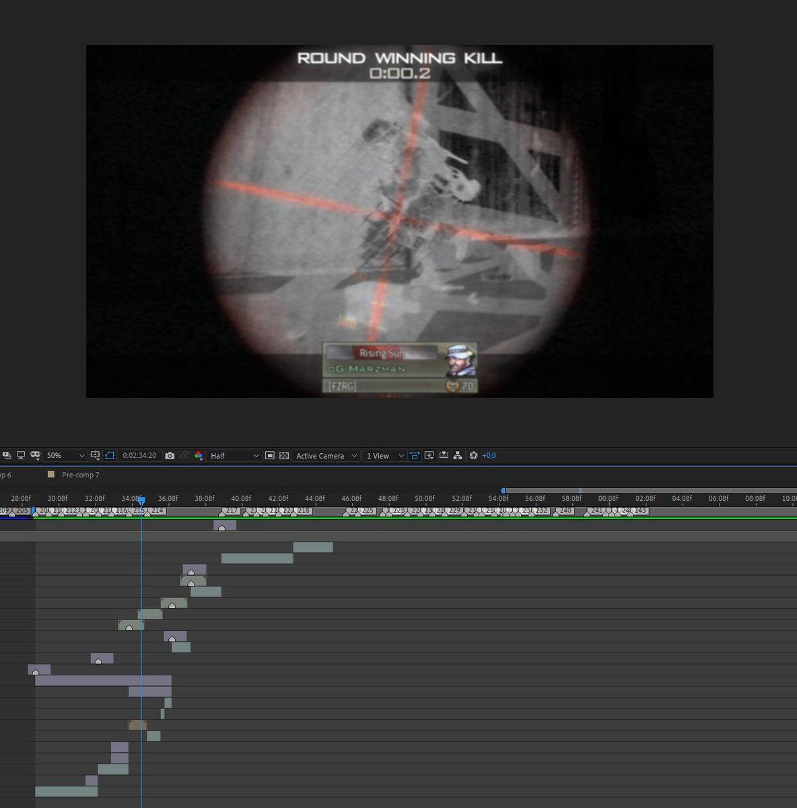Select the wide layer bar under 40:08f
This screenshot has height=808, width=797.
(x=257, y=558)
